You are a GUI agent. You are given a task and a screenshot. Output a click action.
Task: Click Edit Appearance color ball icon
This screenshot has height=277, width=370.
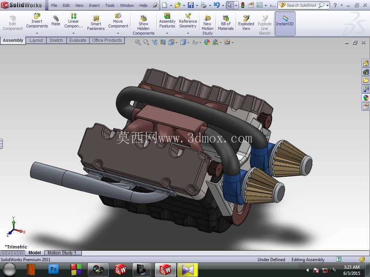point(207,43)
